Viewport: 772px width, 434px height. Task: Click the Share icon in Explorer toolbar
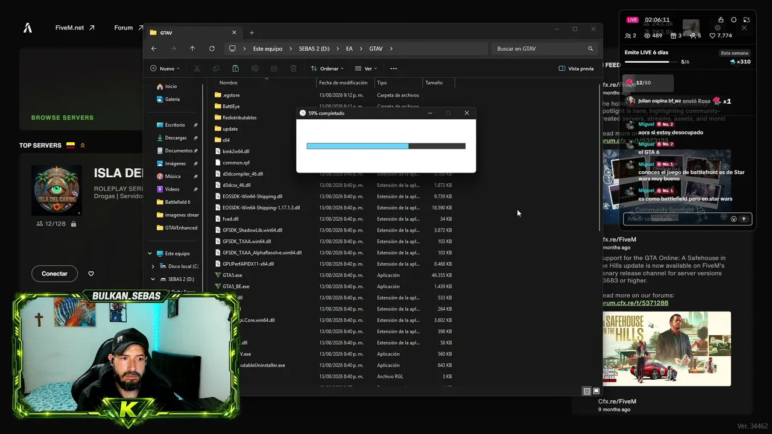click(x=274, y=69)
